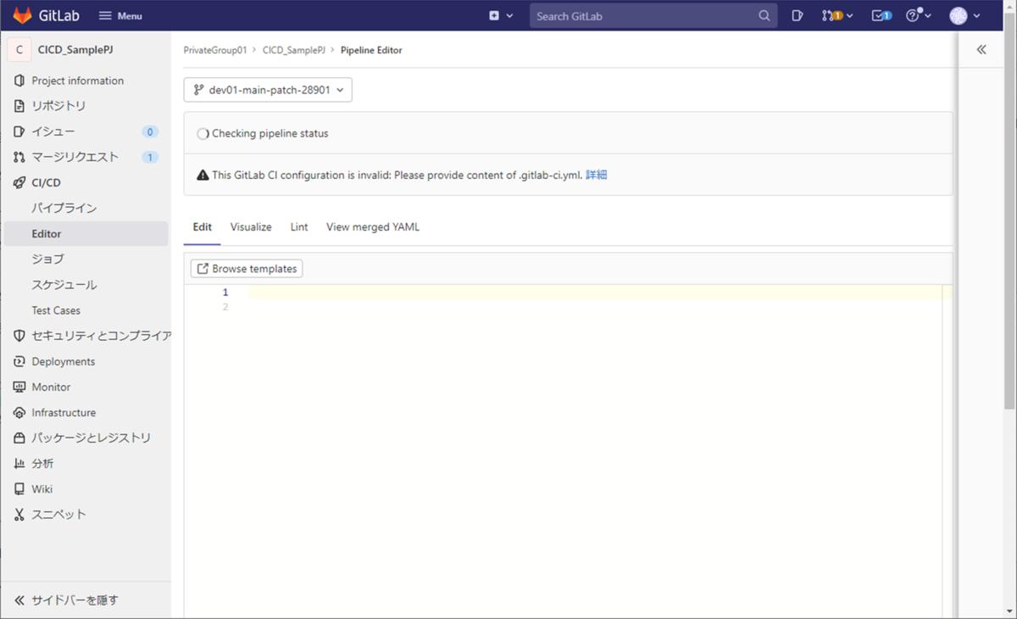This screenshot has height=619, width=1017.
Task: Click the Browse templates button
Action: coord(247,268)
